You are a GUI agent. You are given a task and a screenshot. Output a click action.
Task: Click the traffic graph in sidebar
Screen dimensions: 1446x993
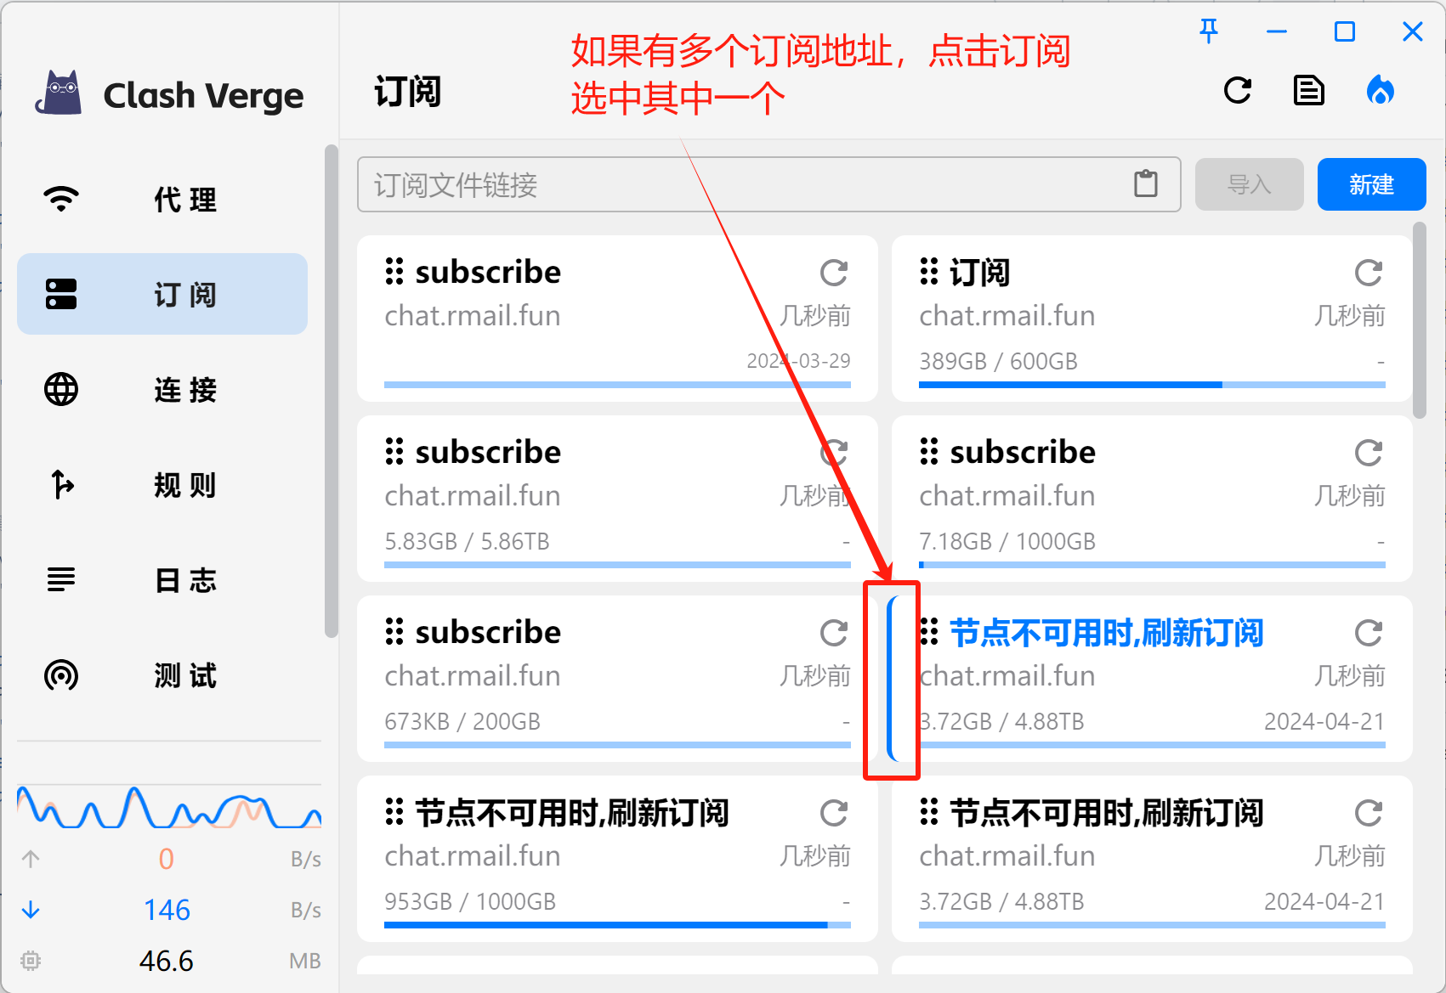pos(169,807)
